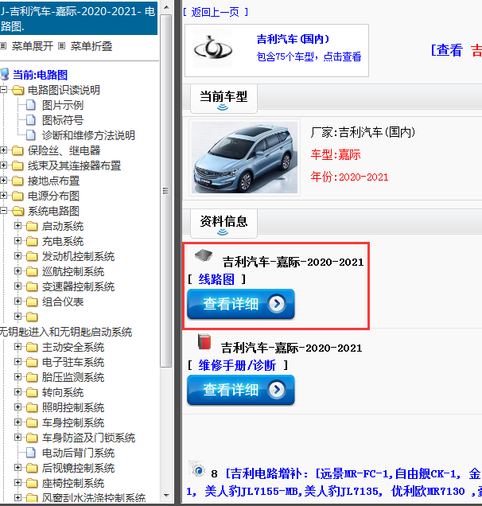Screen dimensions: 482x506
Task: Select 车身防盗及门锁系统 tree item
Action: pos(89,438)
